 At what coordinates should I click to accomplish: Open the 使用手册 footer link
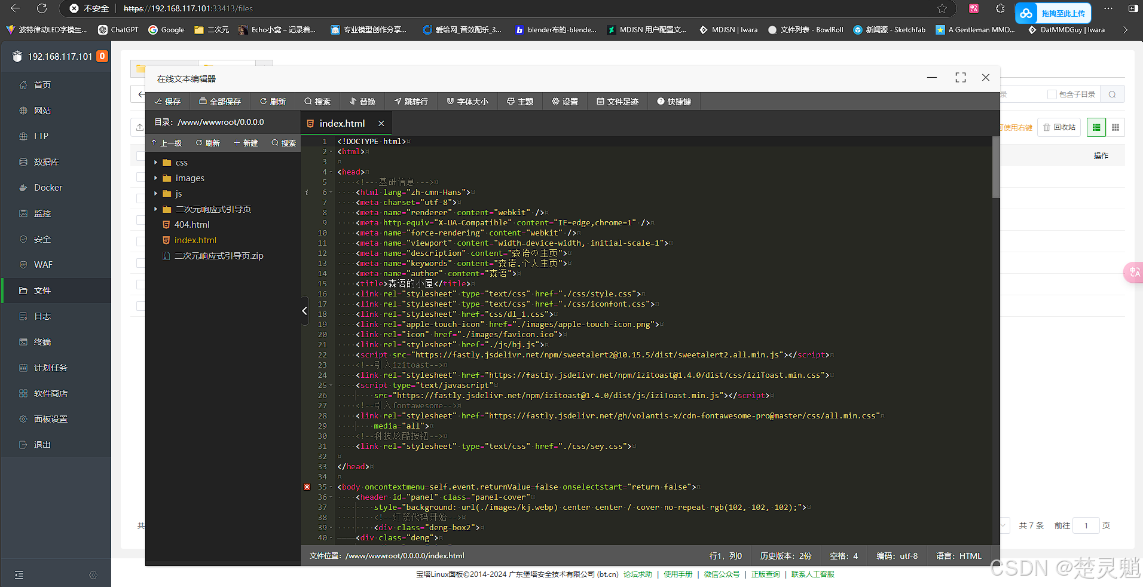point(678,574)
